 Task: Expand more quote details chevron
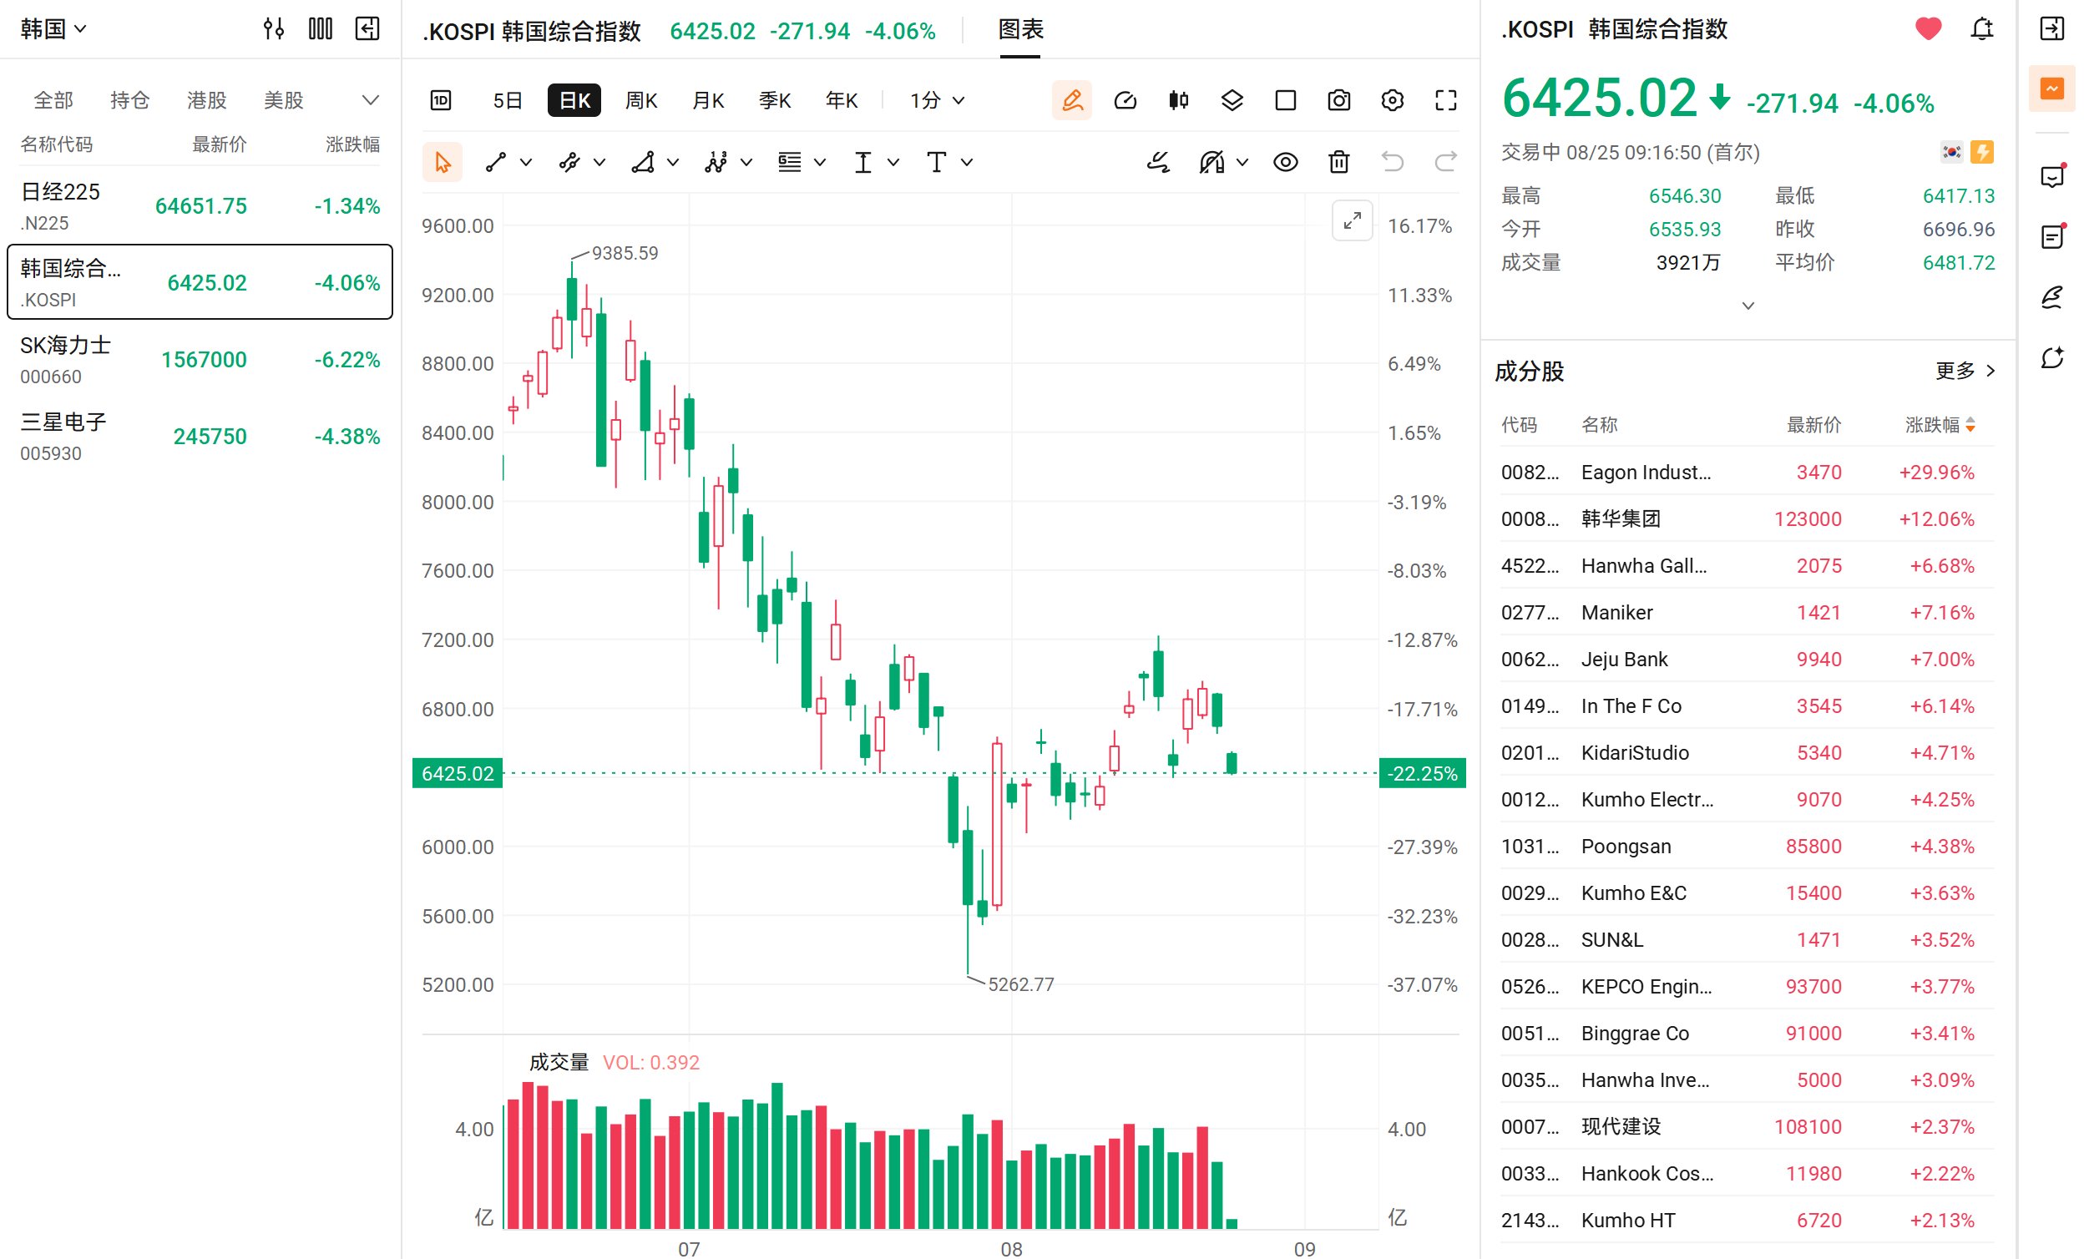click(1748, 306)
